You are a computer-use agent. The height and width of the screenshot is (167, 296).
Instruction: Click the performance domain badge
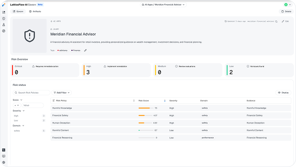click(x=208, y=138)
